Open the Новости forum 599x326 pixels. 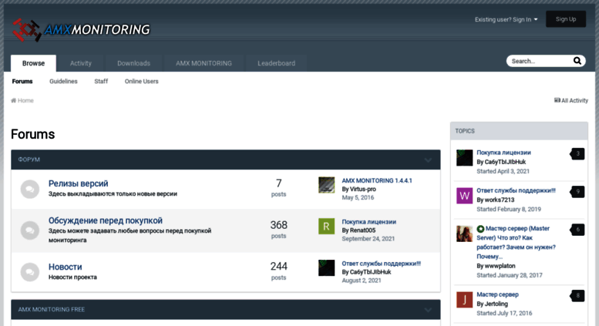65,267
